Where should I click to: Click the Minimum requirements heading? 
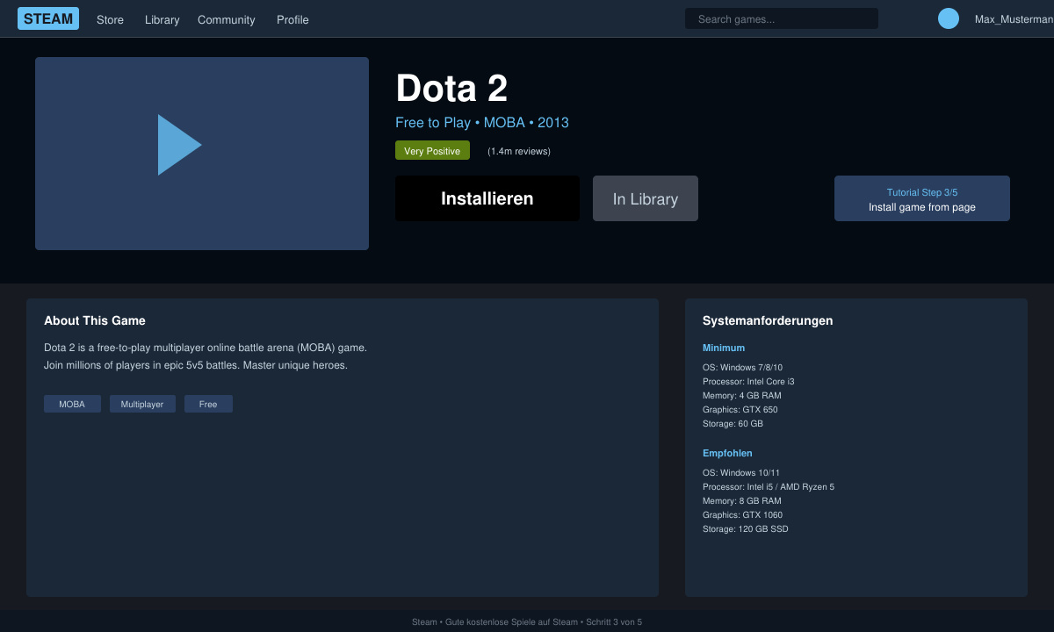724,348
